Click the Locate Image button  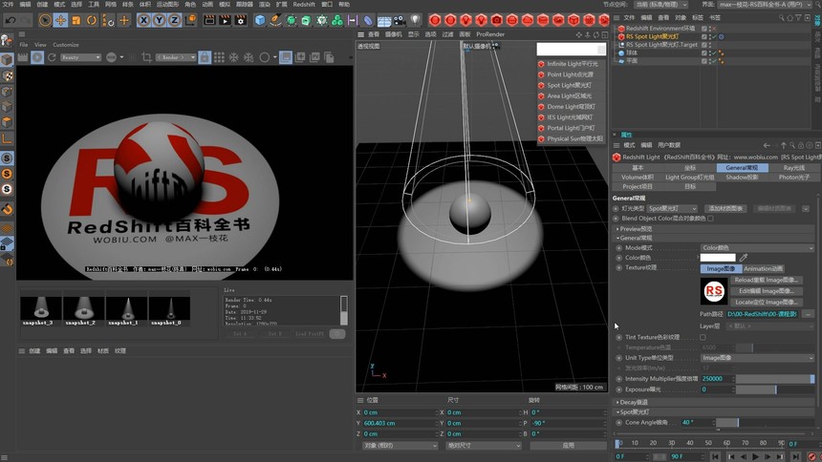(x=766, y=303)
